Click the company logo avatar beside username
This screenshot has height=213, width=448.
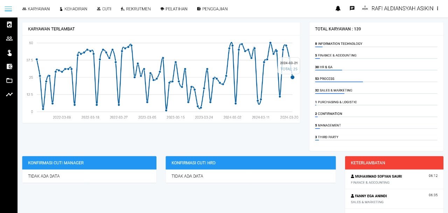click(365, 8)
